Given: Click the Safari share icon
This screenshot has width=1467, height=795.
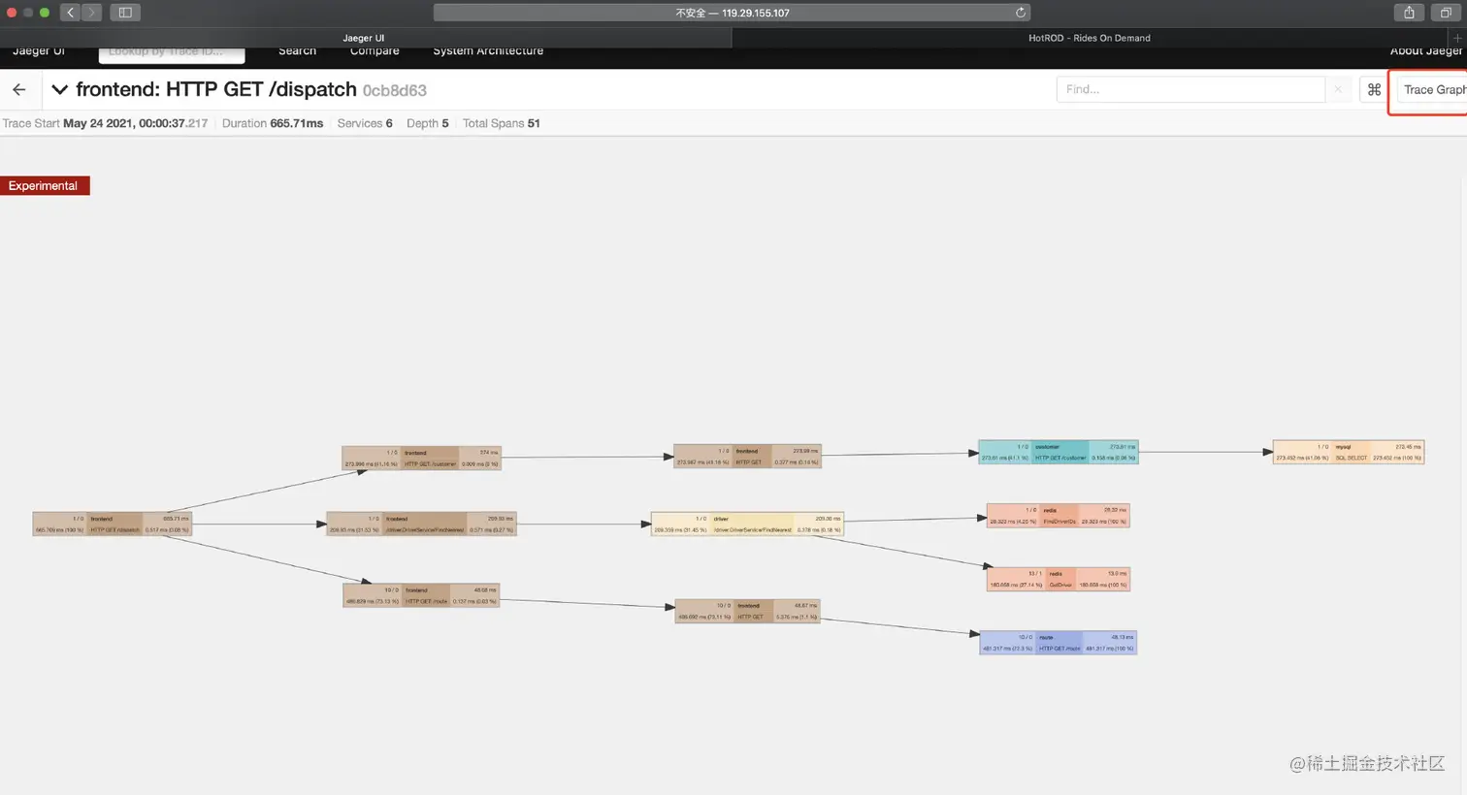Looking at the screenshot, I should click(1409, 13).
